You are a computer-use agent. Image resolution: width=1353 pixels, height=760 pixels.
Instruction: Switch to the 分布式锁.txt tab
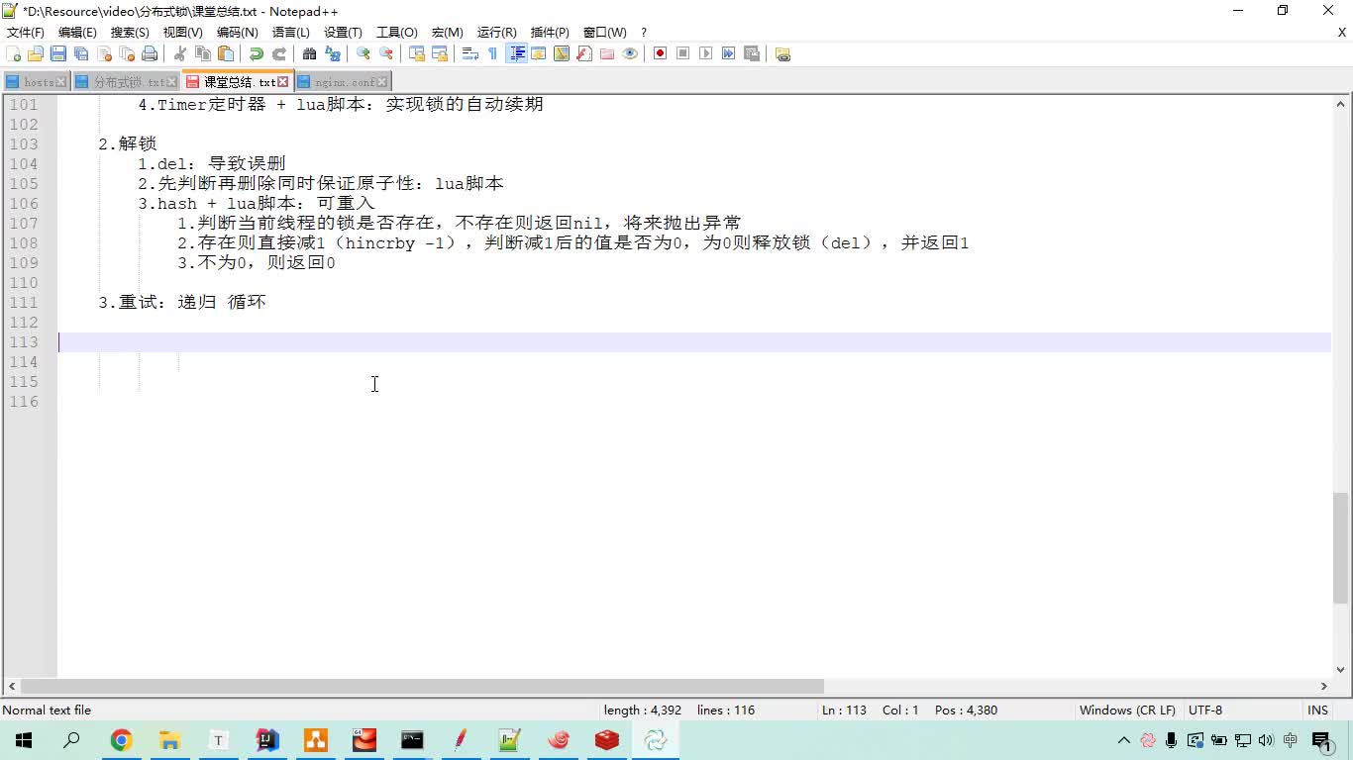pos(129,82)
